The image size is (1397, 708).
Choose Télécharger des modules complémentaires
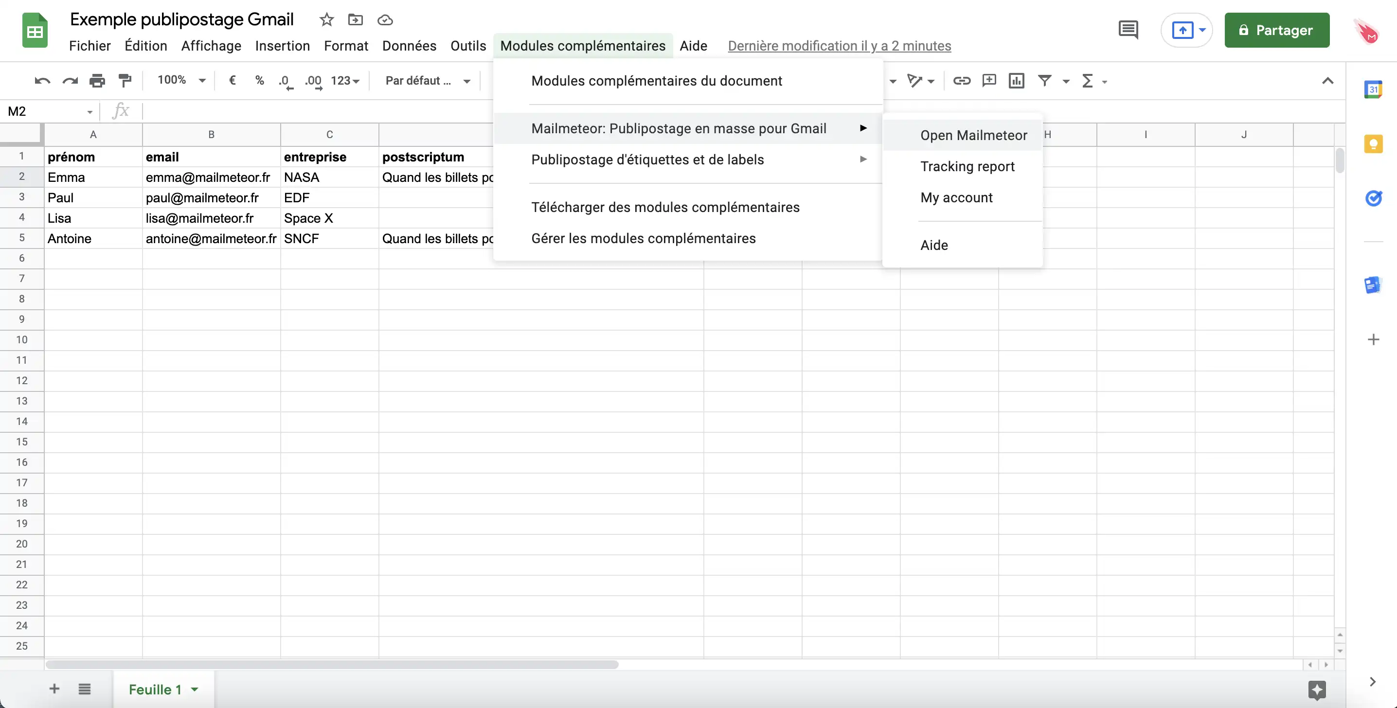687,207
